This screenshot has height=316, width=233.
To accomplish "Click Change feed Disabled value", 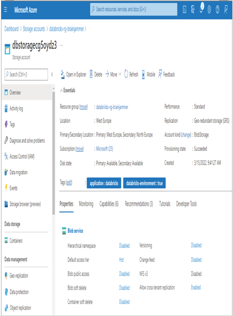I will point(196,260).
